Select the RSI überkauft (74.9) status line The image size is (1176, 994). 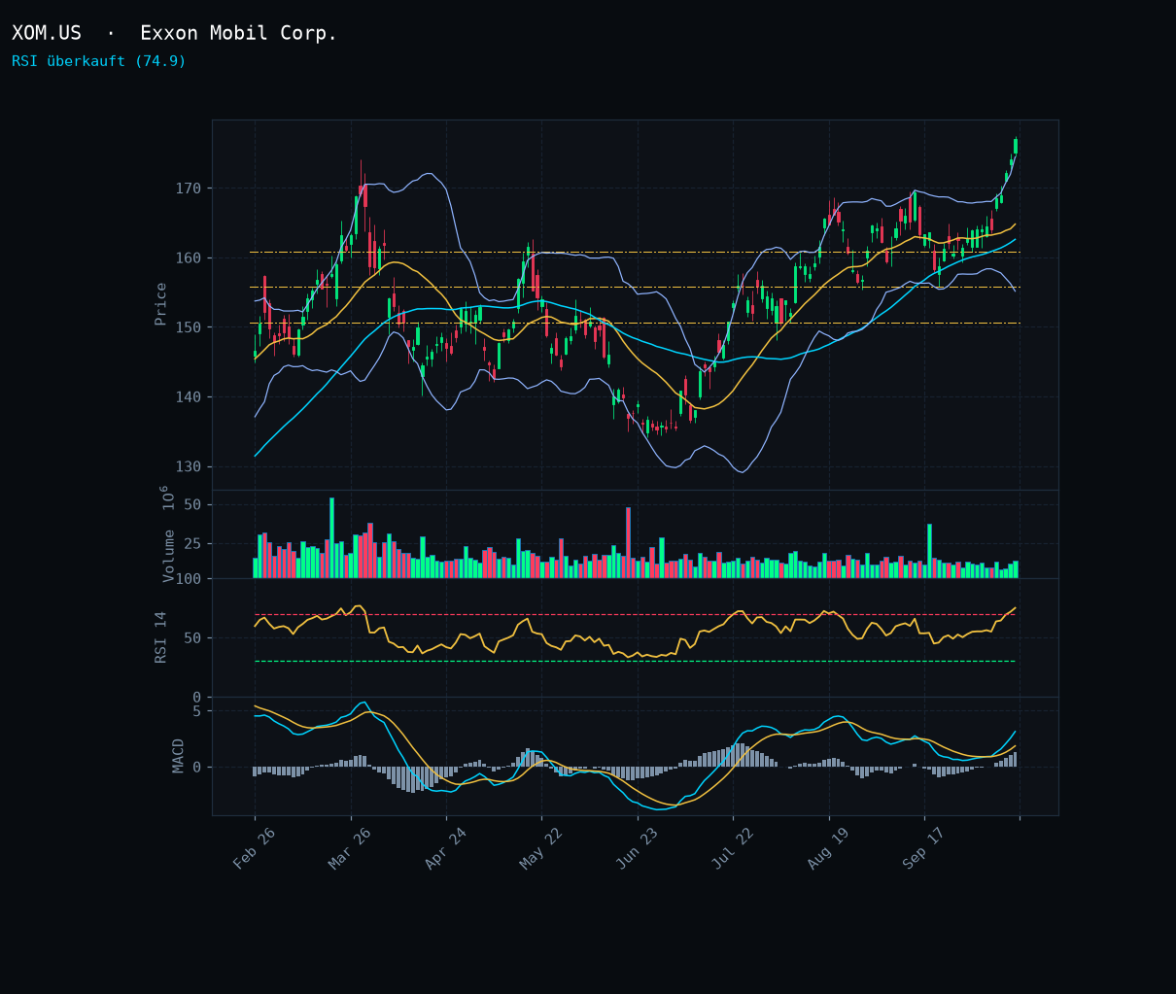point(99,61)
